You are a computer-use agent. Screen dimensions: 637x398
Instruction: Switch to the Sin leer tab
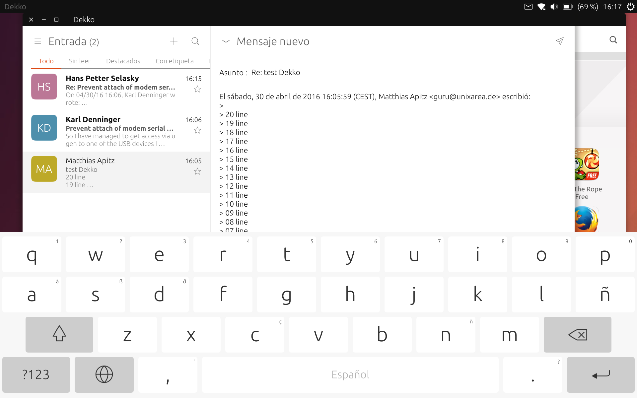pos(80,61)
